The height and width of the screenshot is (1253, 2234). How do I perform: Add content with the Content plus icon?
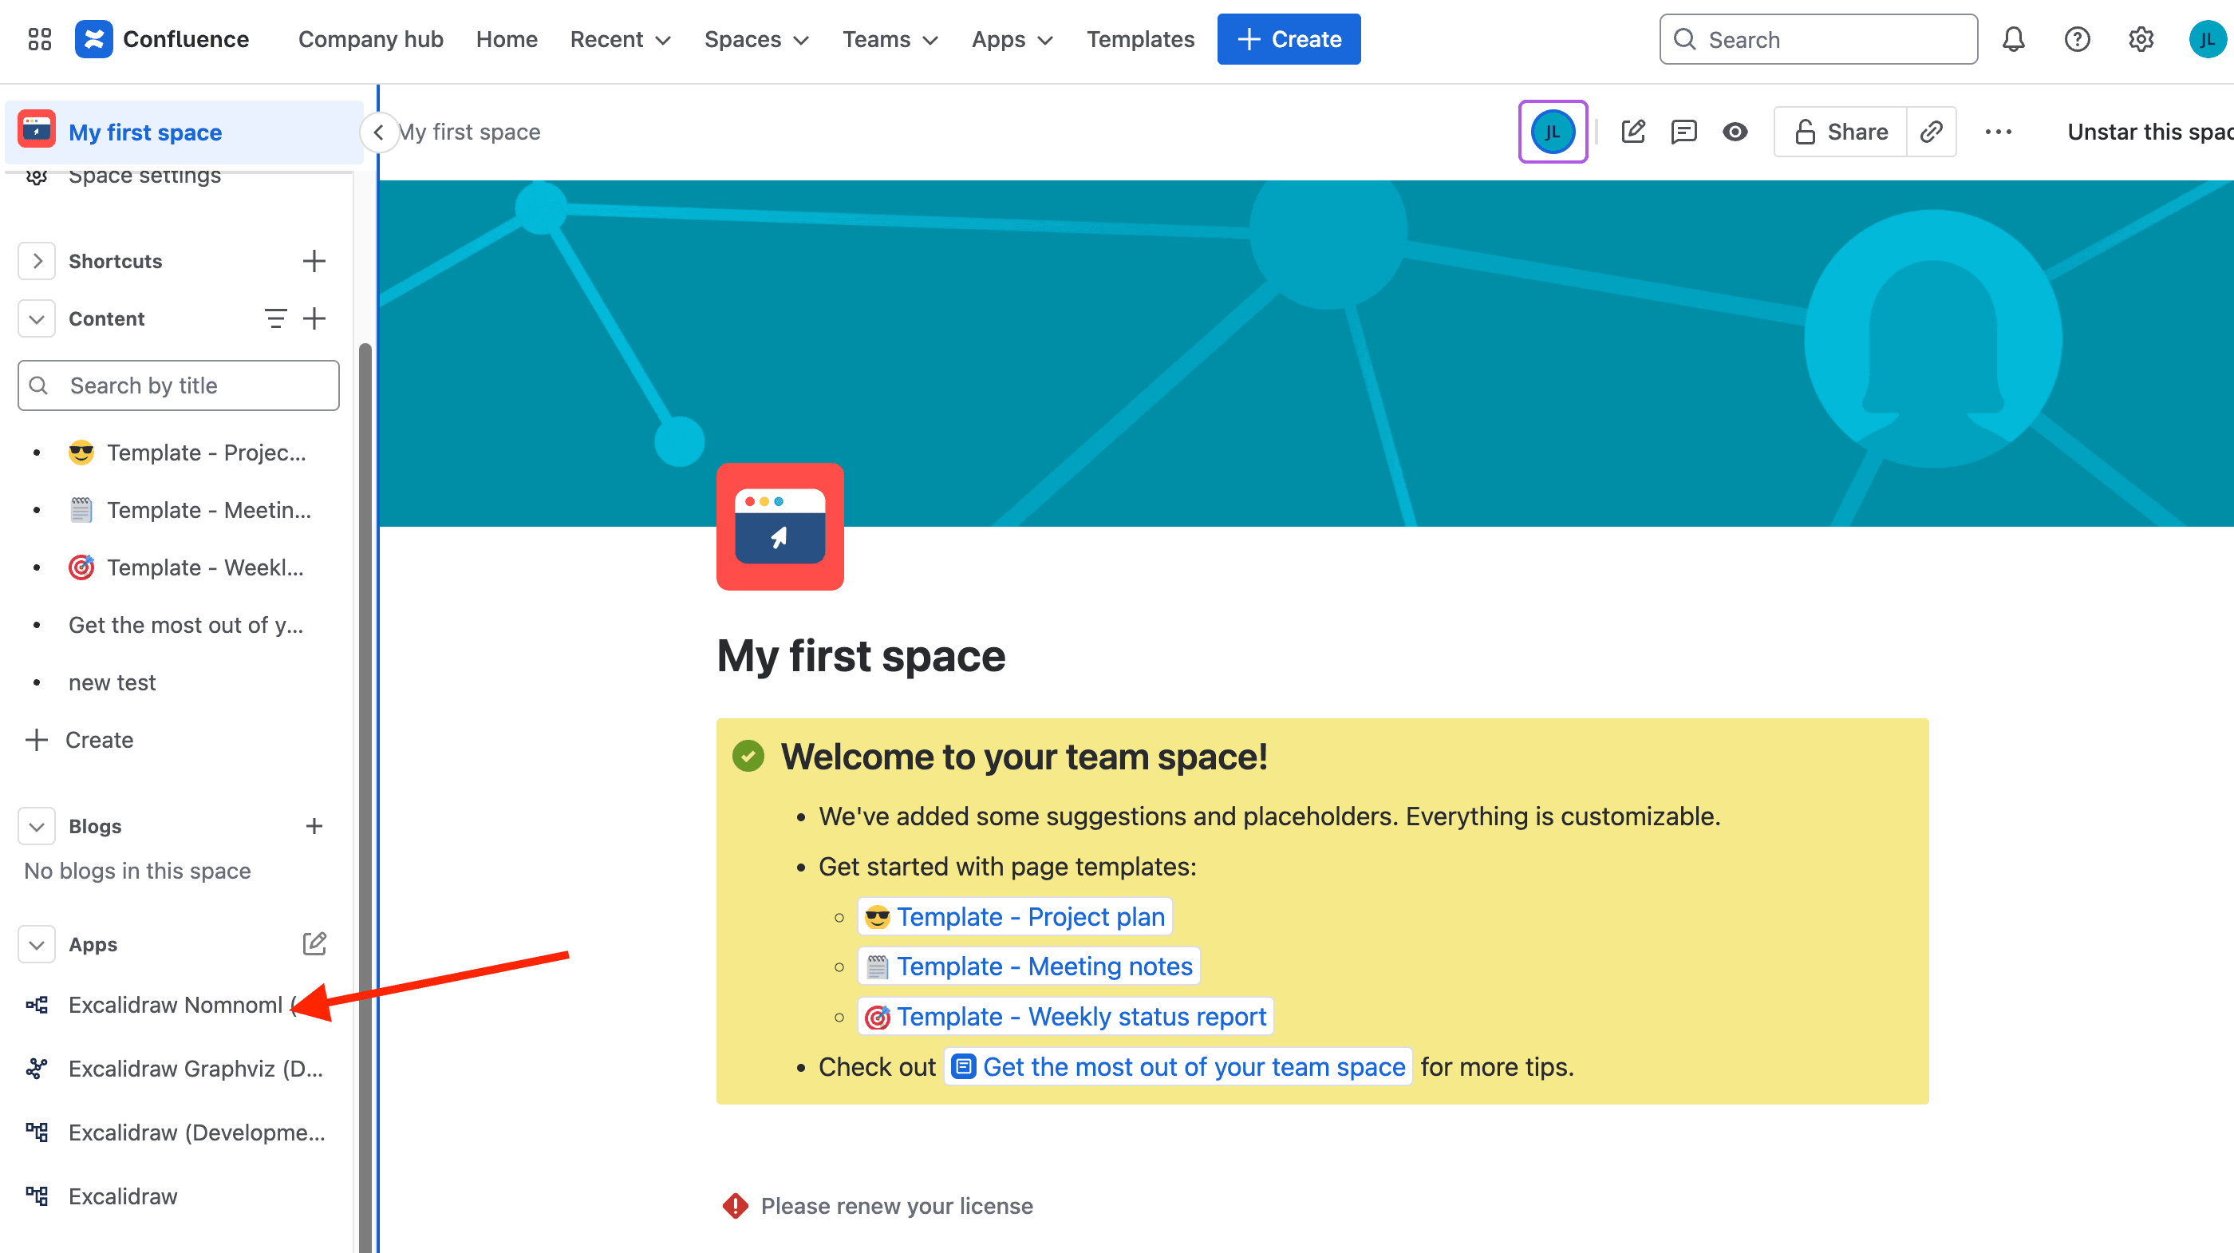pos(314,318)
